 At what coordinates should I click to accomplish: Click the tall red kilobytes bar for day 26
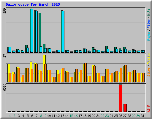[121, 98]
